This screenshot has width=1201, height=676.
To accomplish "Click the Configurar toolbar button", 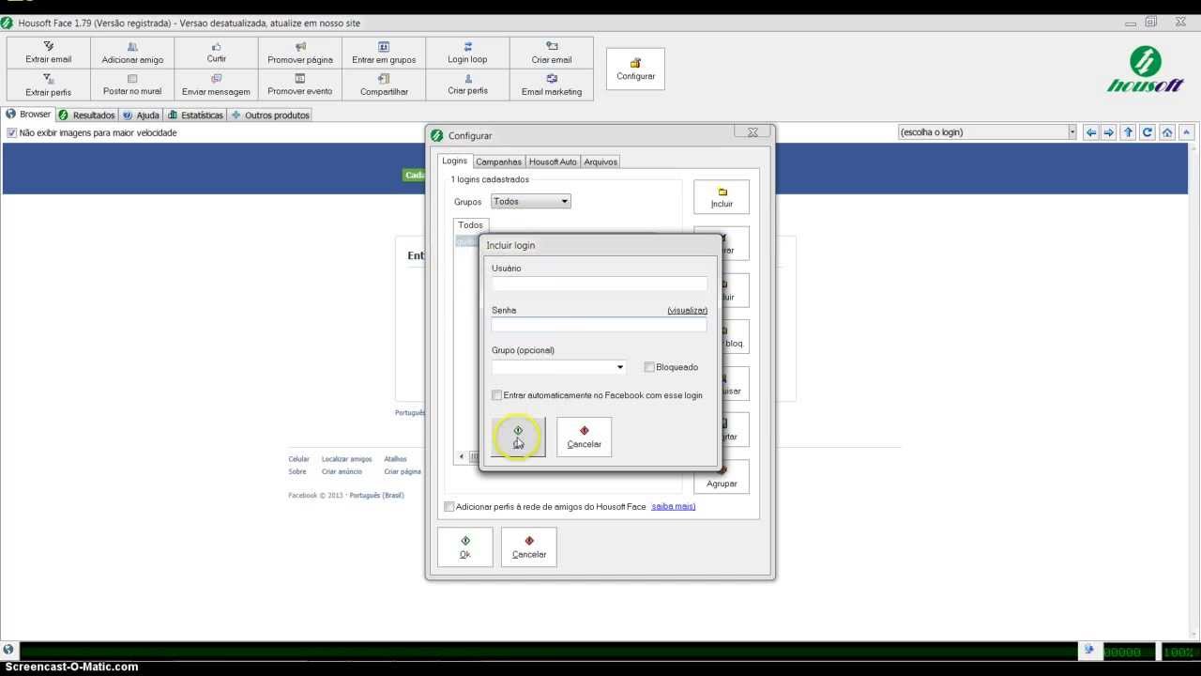I will pyautogui.click(x=635, y=69).
